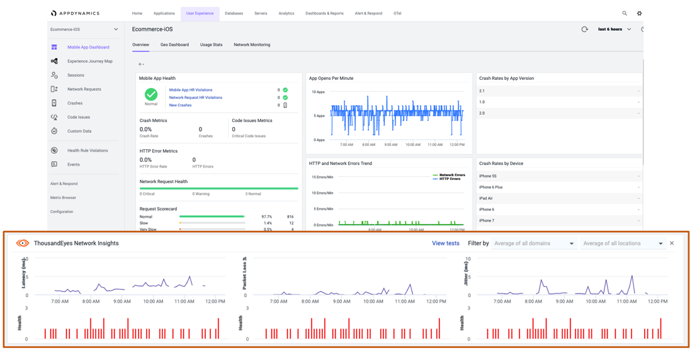The width and height of the screenshot is (692, 355).
Task: Select iPhone 5S crash rate row
Action: click(x=560, y=176)
